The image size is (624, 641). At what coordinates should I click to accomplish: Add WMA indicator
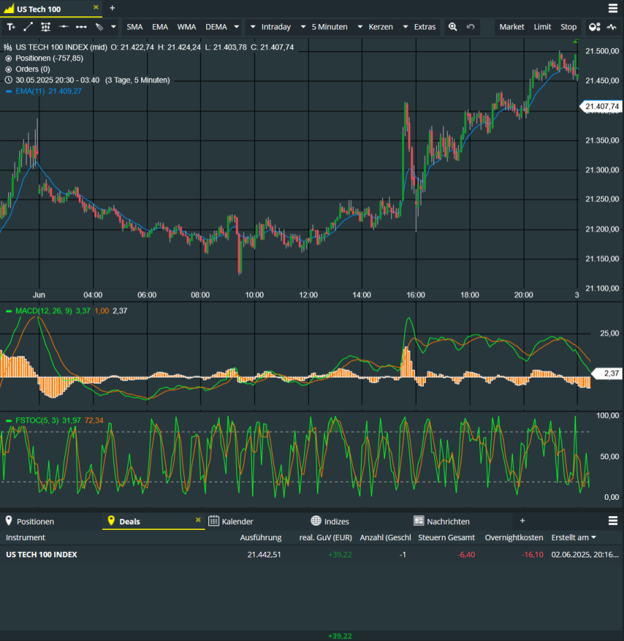point(186,27)
